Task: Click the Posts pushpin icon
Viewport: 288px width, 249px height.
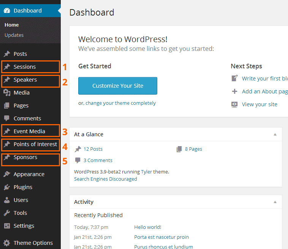Action: 7,54
